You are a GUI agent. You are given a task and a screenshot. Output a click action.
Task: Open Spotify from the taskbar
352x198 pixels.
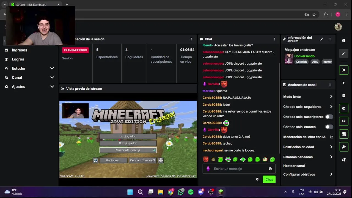(191, 192)
